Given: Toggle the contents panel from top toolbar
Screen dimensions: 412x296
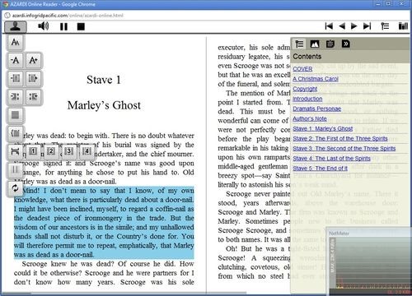Looking at the screenshot, I should [385, 26].
